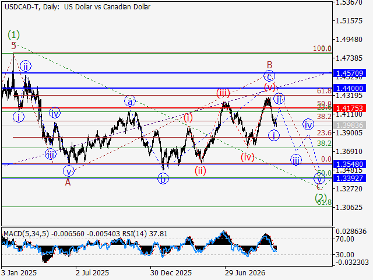This screenshot has width=373, height=280.
Task: Click the red (iii) wave label
Action: (223, 93)
